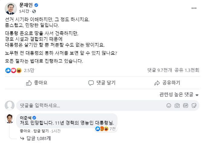View reactions on 이준석's comment (7천)
203x144 pixels.
[104, 129]
